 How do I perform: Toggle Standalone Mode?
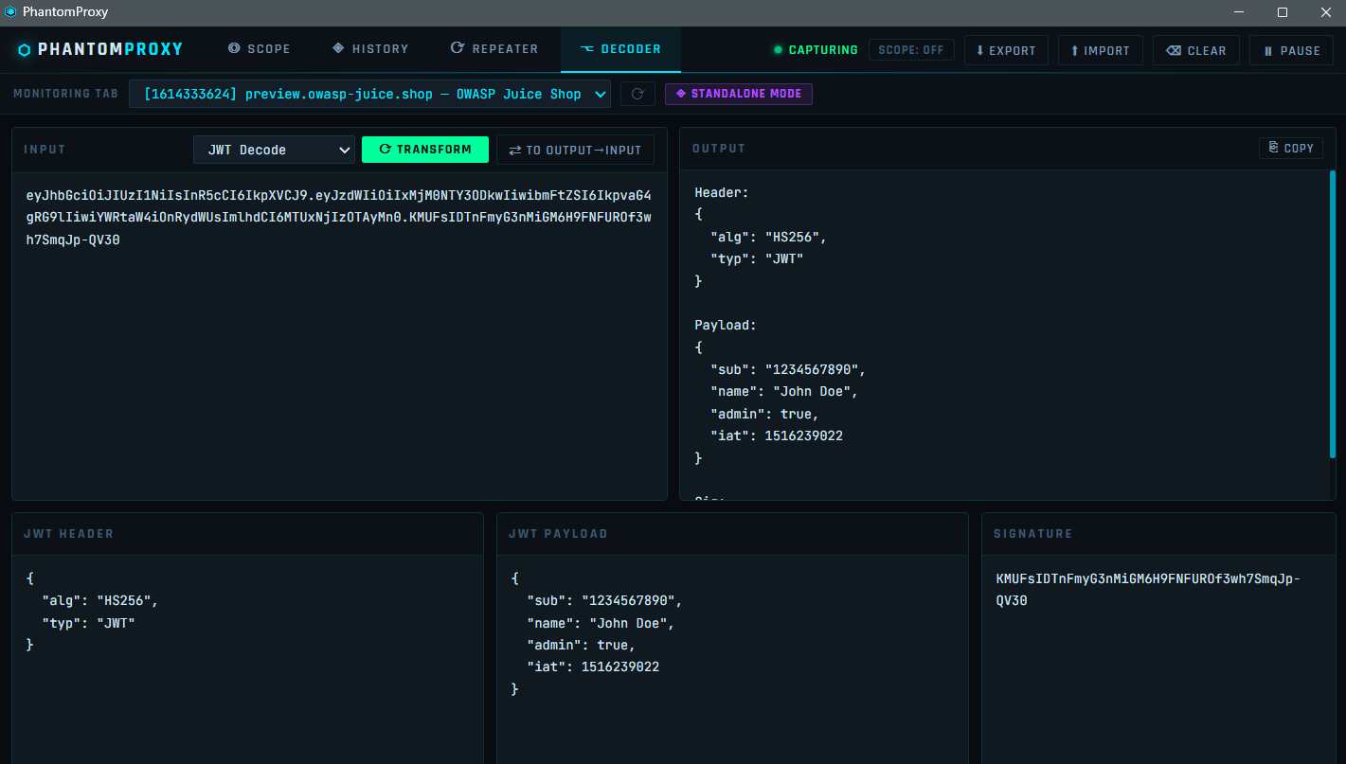click(739, 94)
